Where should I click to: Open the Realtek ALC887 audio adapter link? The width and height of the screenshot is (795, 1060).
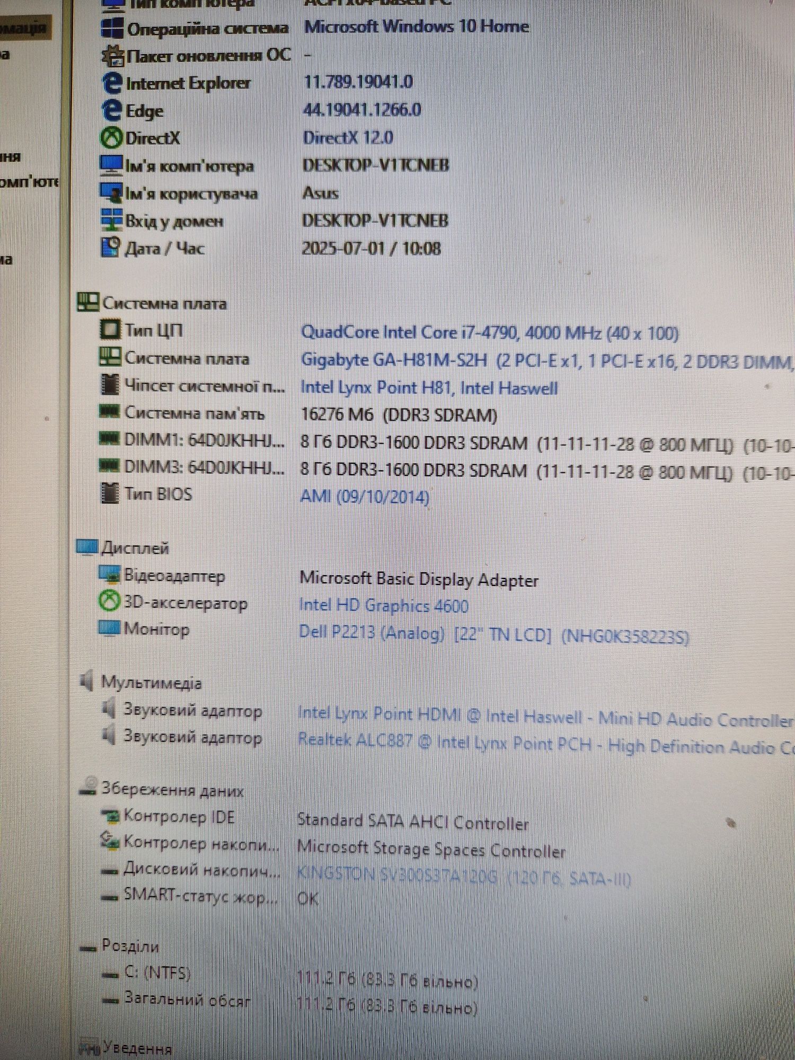point(546,743)
